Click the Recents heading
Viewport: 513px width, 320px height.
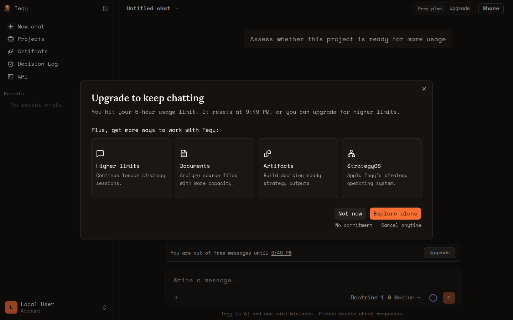pyautogui.click(x=14, y=94)
